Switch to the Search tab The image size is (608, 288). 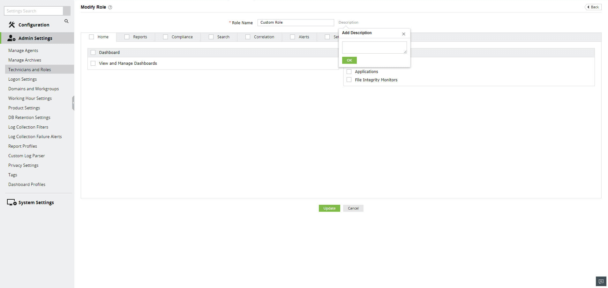[x=223, y=37]
